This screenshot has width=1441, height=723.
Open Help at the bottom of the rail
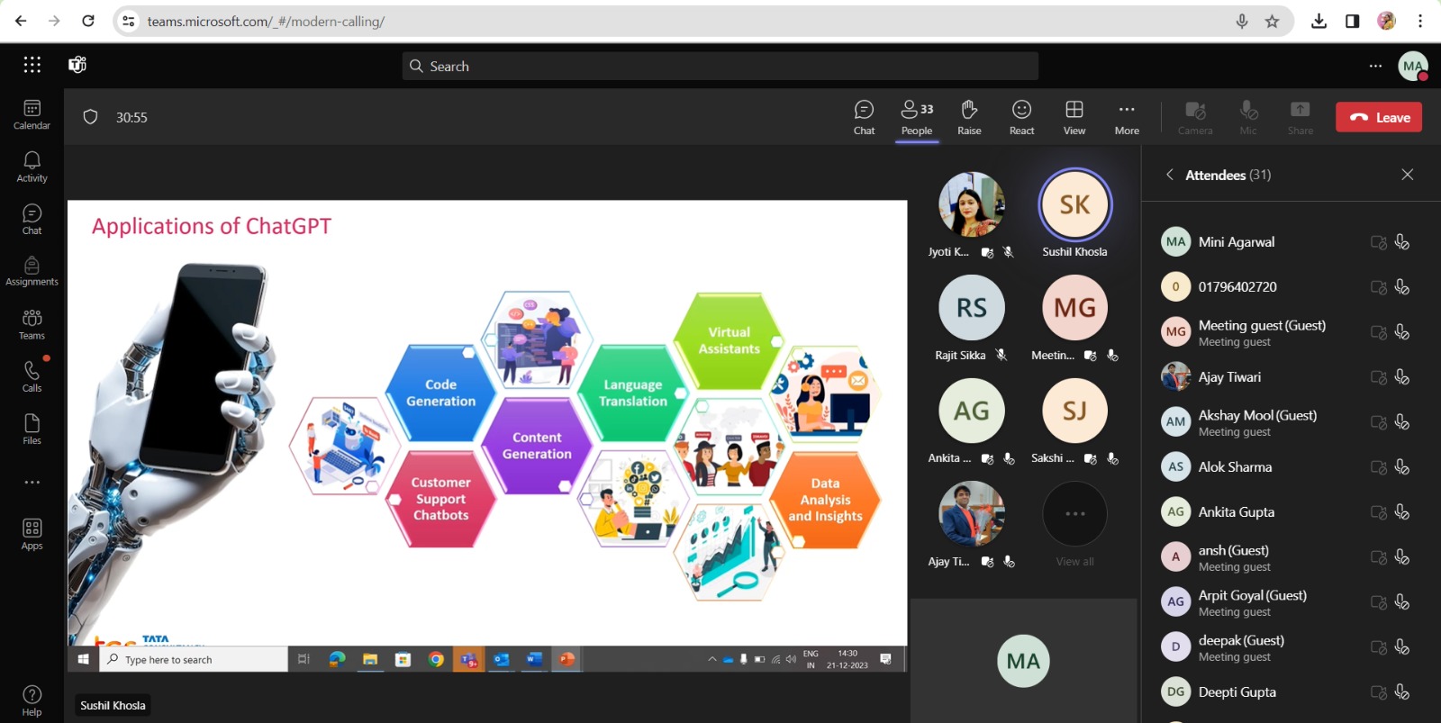[x=32, y=700]
